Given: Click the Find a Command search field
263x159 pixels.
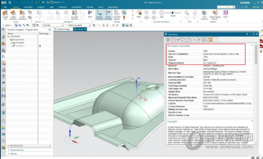Looking at the screenshot, I should 226,7.
